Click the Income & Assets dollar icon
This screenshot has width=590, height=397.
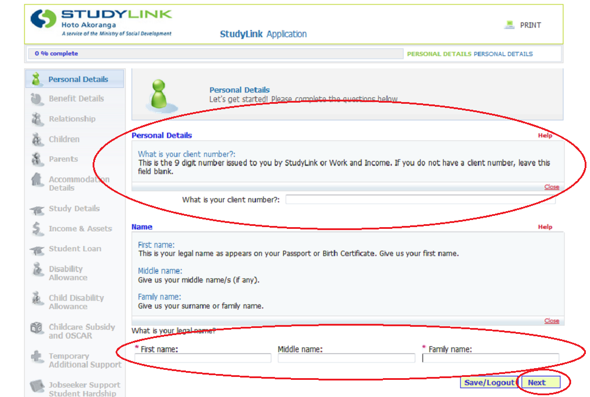37,228
